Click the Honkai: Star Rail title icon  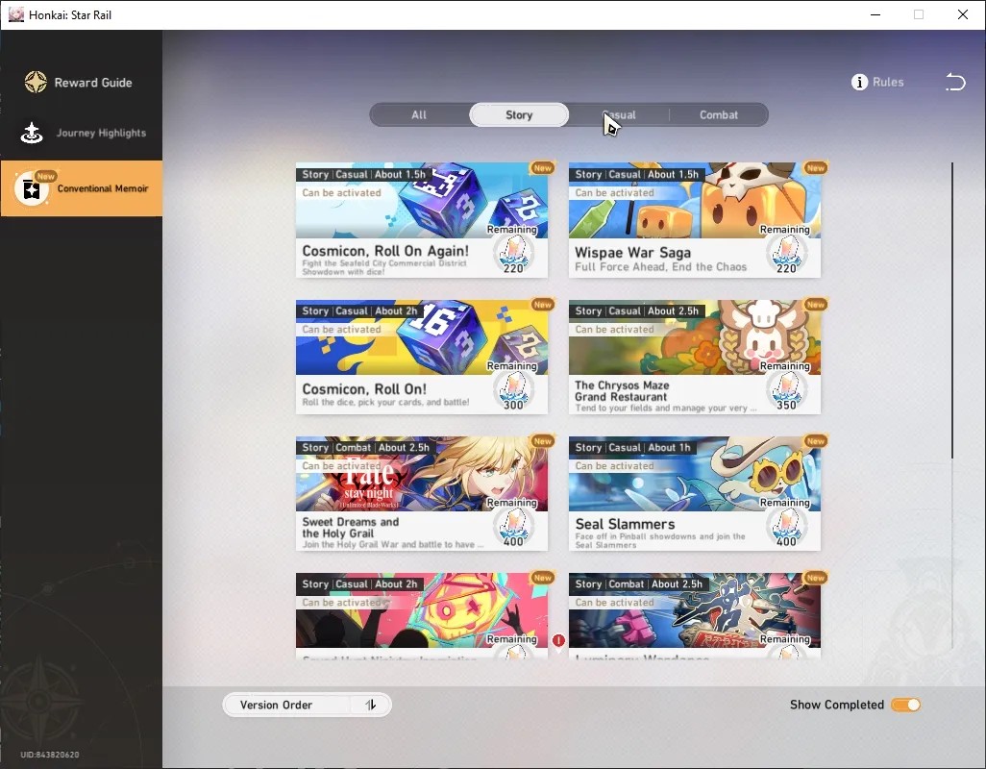pos(15,14)
